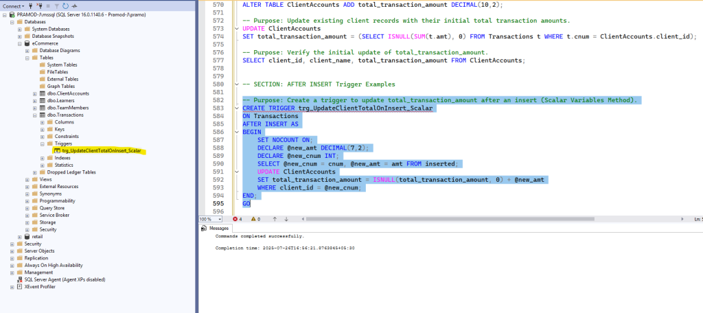Select the Constraints folder
703x313 pixels.
coord(67,137)
